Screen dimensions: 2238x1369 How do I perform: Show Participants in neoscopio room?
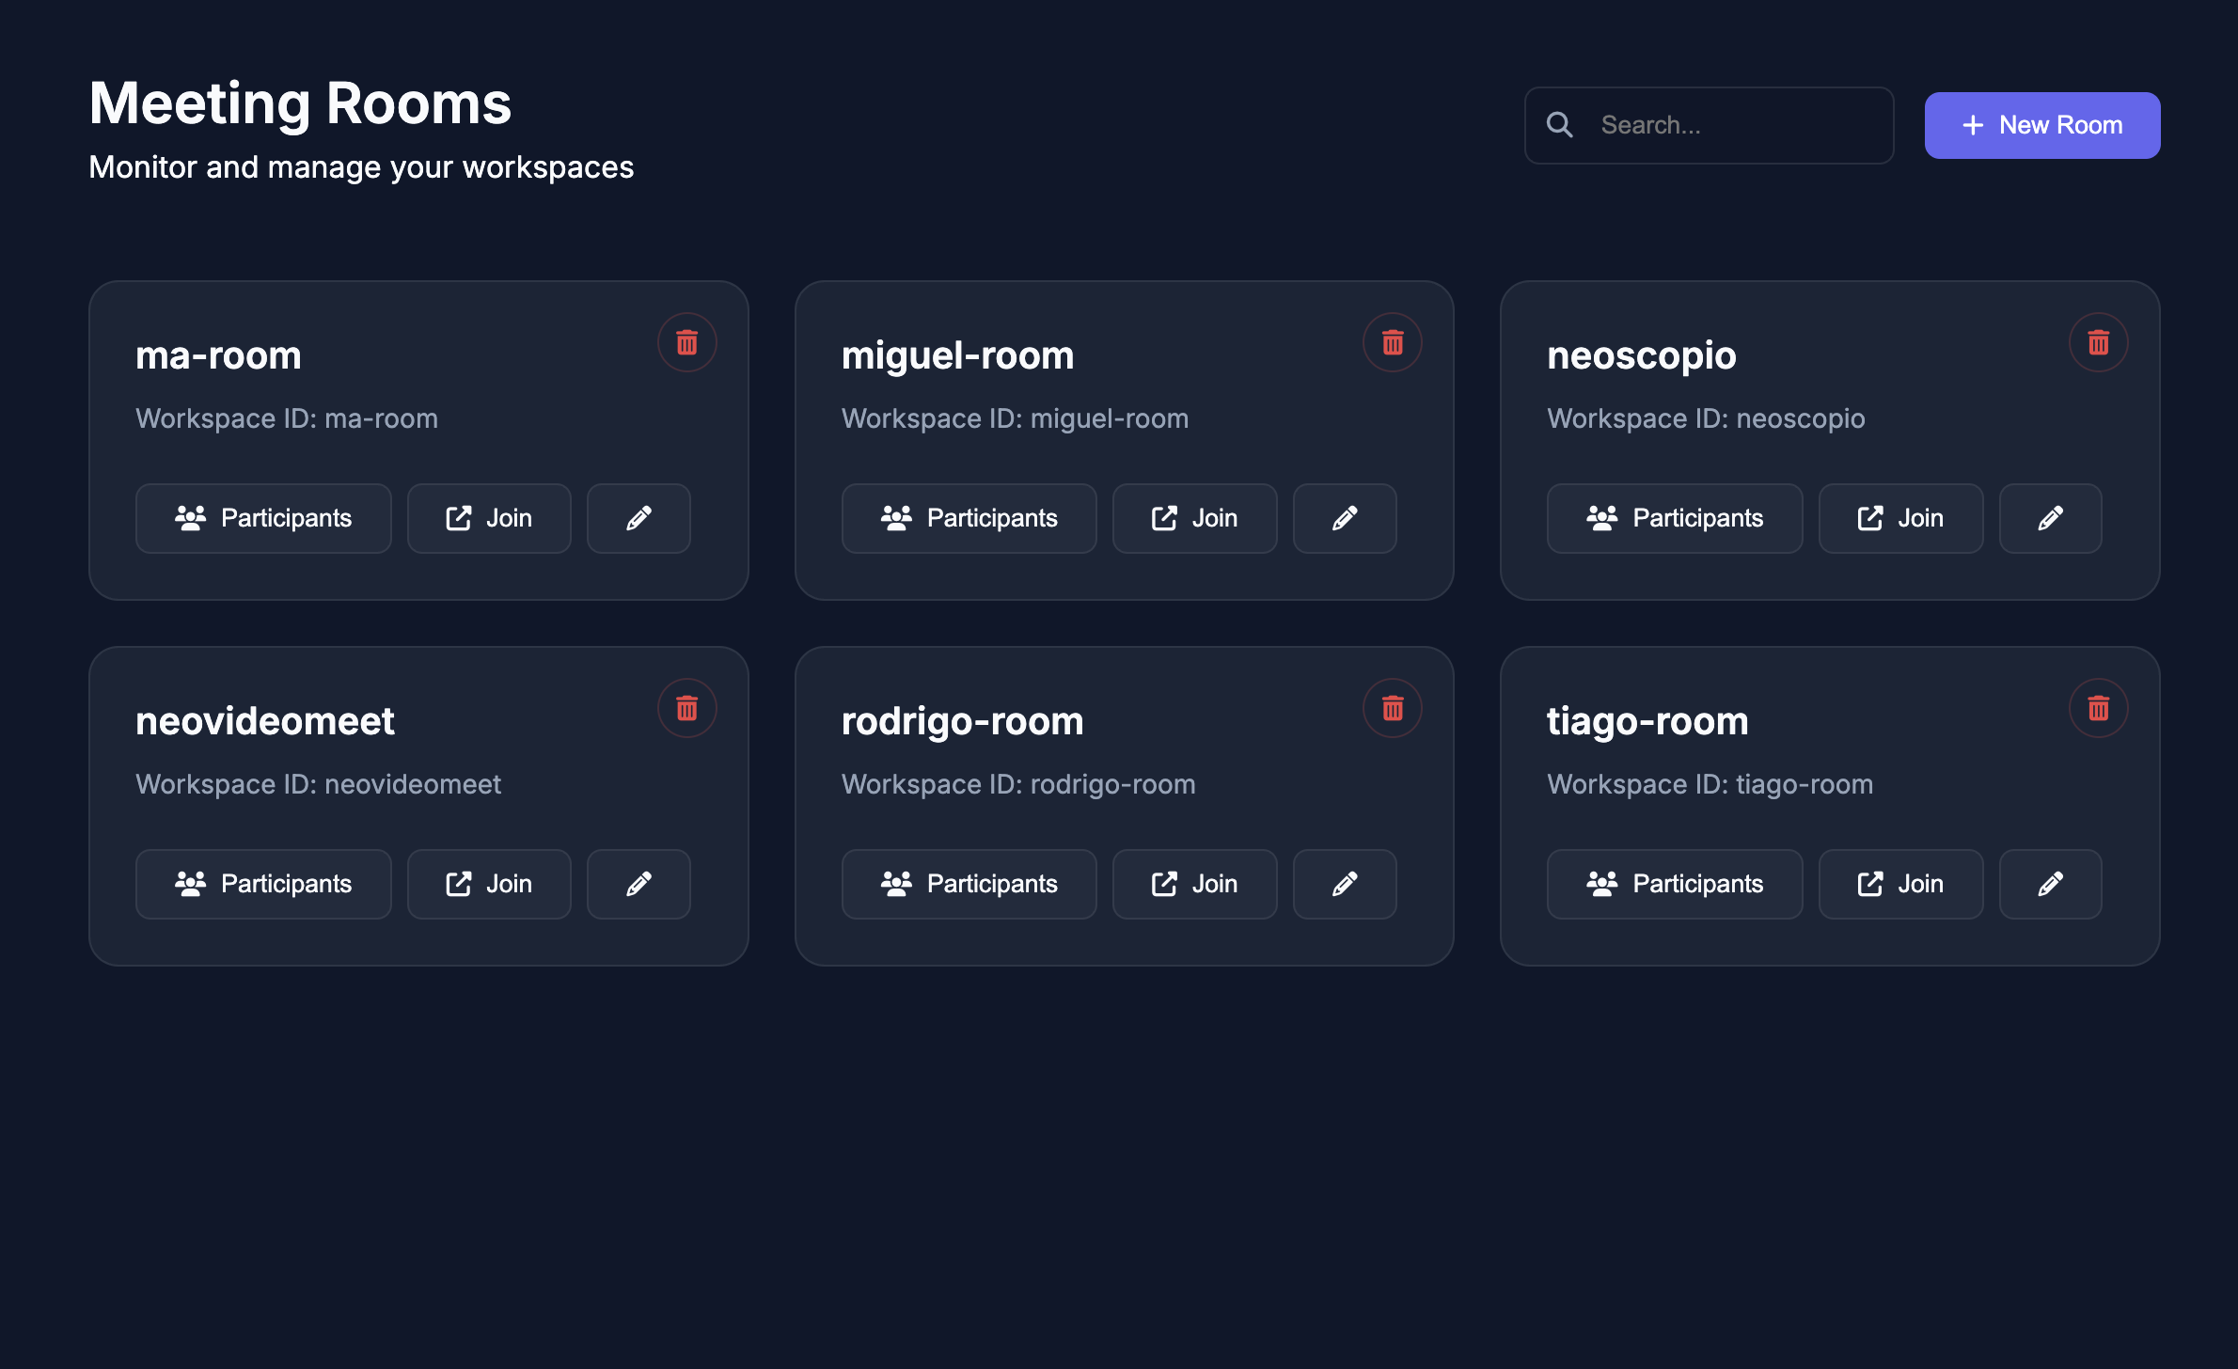pos(1675,518)
